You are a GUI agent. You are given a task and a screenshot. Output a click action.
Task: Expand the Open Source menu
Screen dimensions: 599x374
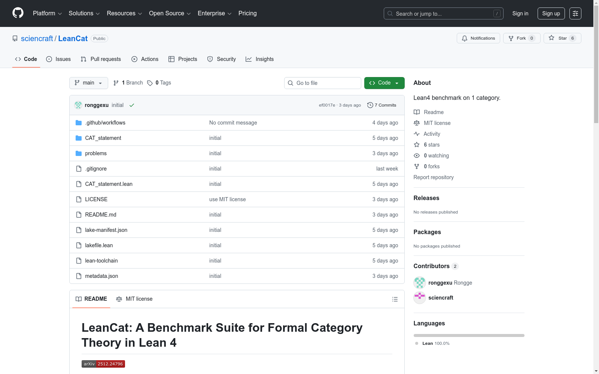tap(170, 13)
